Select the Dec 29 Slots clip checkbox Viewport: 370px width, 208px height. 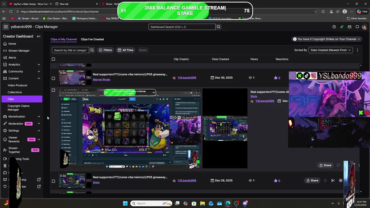53,181
